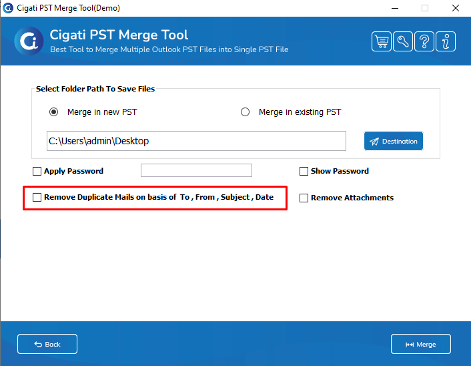Enable Remove Duplicate Mails checkbox
471x366 pixels.
click(x=37, y=197)
